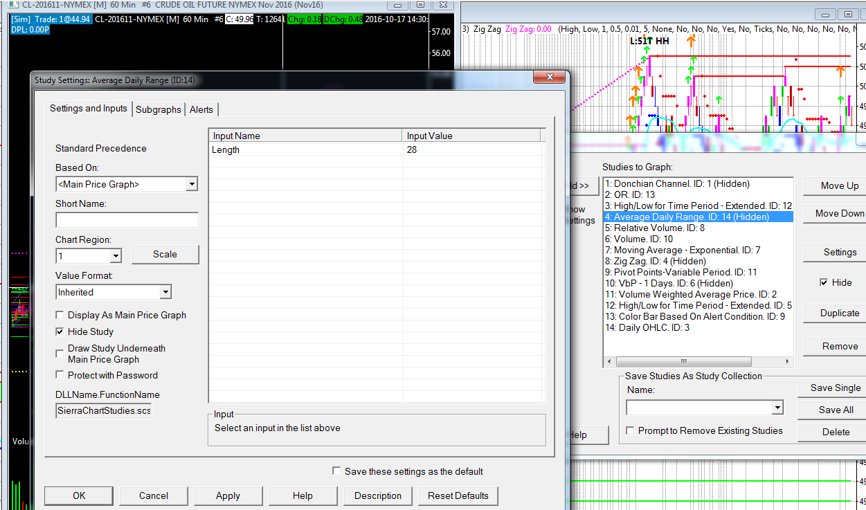
Task: Maximize the right chart window
Action: click(848, 14)
